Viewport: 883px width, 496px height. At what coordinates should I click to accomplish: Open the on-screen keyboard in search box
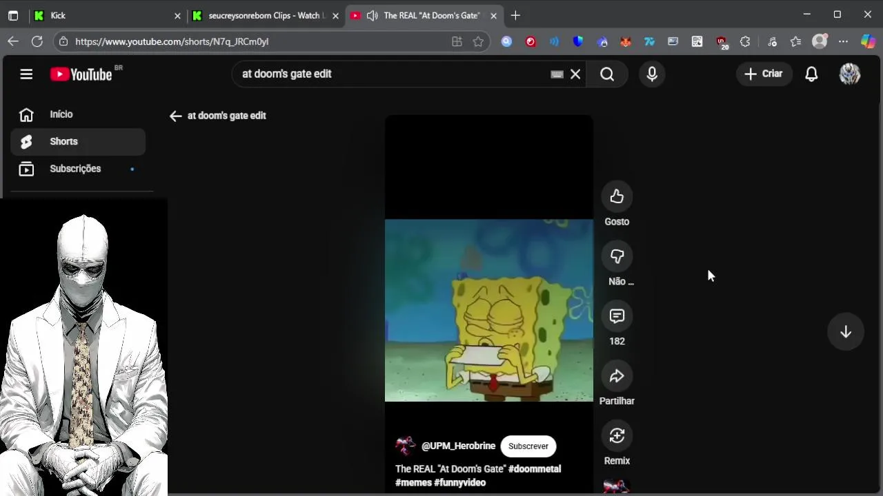click(x=557, y=74)
